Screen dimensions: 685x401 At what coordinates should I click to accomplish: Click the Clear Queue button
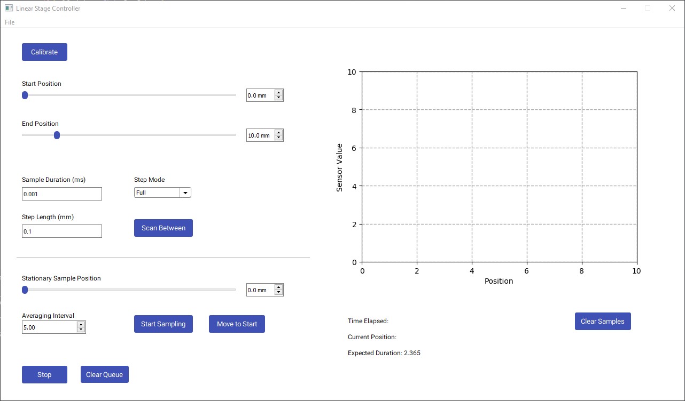tap(105, 375)
